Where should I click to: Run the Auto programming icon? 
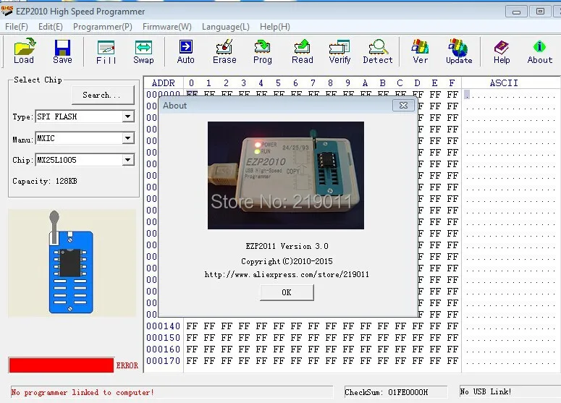click(186, 51)
